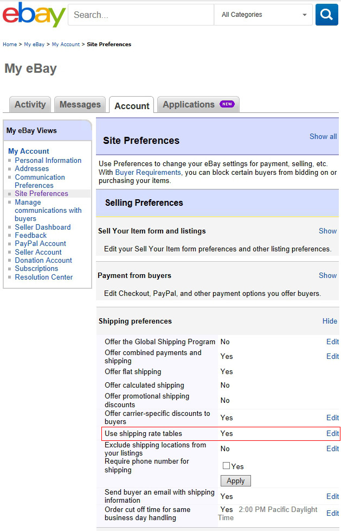Go to Home breadcrumb link
This screenshot has width=341, height=531.
(x=10, y=45)
